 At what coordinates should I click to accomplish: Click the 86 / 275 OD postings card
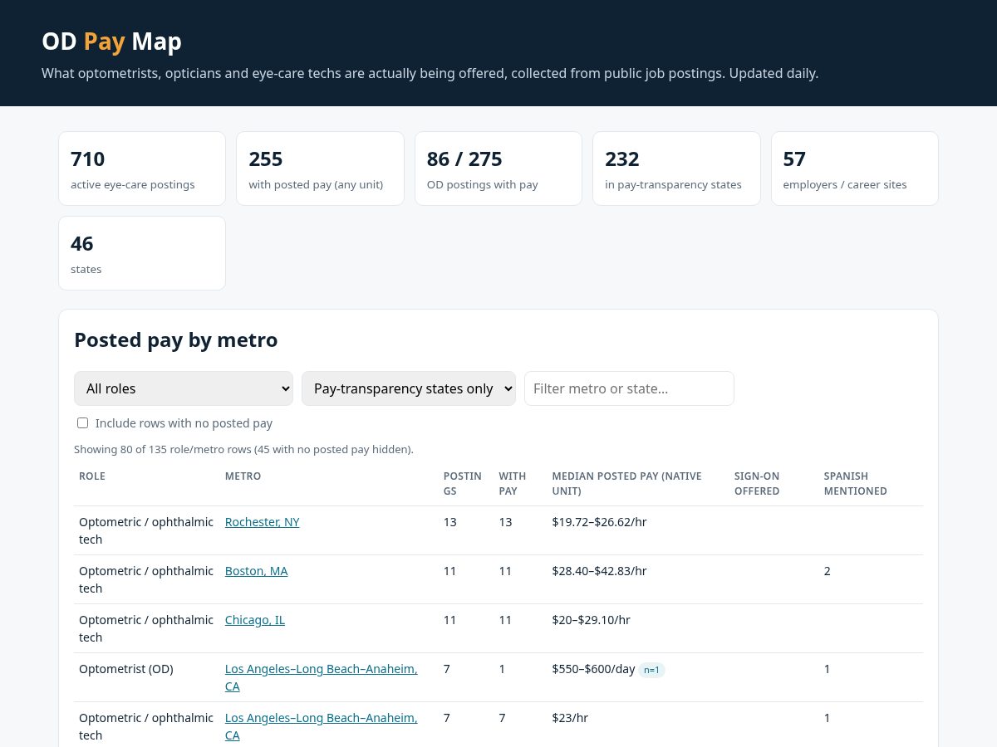(x=498, y=168)
